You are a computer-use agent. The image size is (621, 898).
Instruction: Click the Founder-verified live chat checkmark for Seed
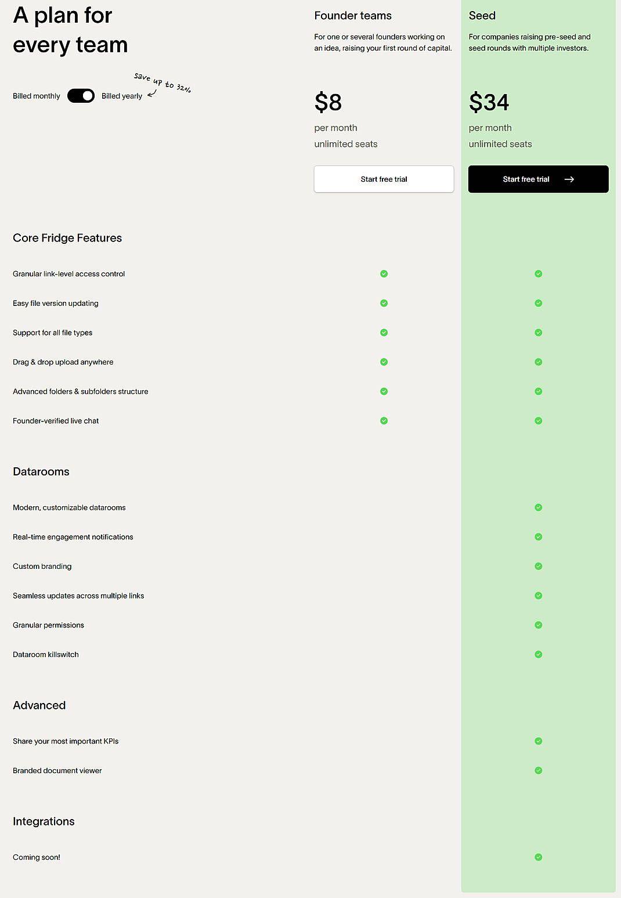pyautogui.click(x=538, y=420)
